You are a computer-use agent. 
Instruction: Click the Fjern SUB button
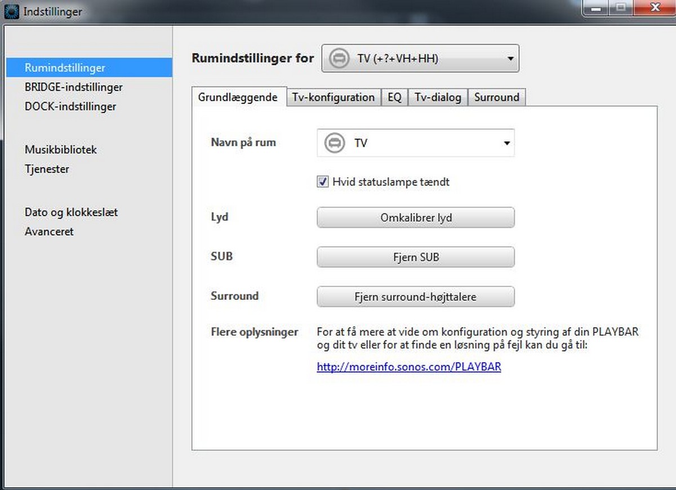pos(416,257)
